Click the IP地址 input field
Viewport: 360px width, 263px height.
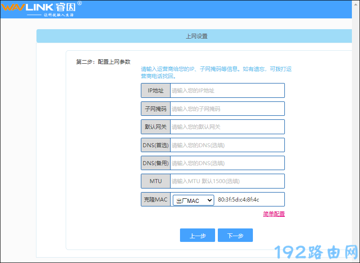click(227, 91)
